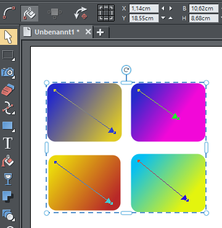This screenshot has height=228, width=222.
Task: Switch to the Unbenannt1 document tab
Action: click(57, 32)
